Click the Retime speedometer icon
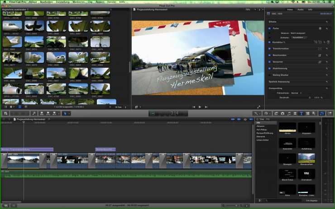Image resolution: width=335 pixels, height=209 pixels. click(x=266, y=114)
